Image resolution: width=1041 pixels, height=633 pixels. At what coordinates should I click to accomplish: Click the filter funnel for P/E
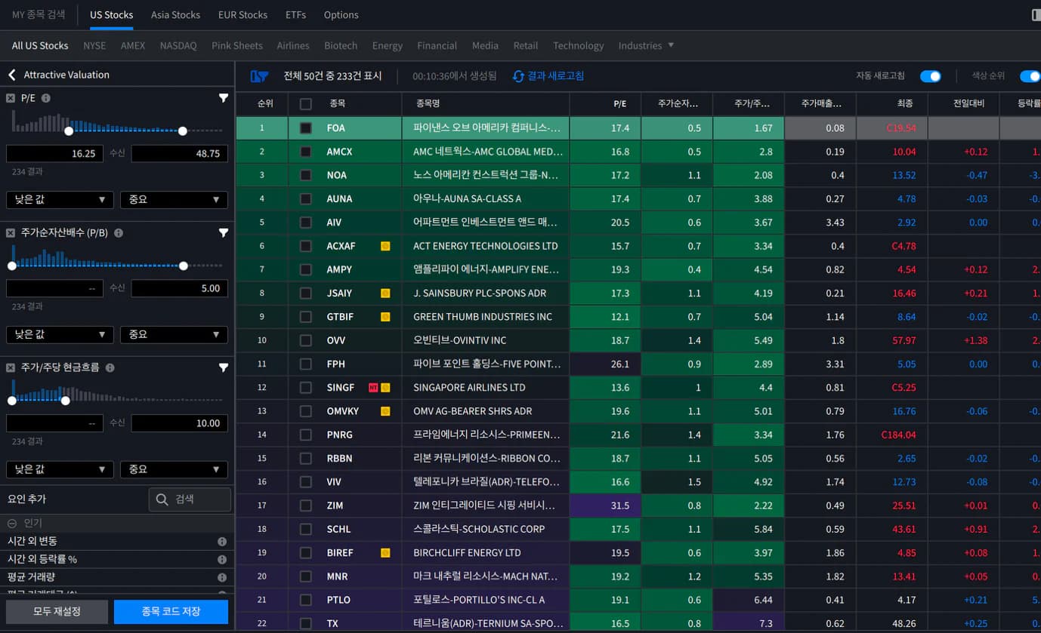pos(224,98)
